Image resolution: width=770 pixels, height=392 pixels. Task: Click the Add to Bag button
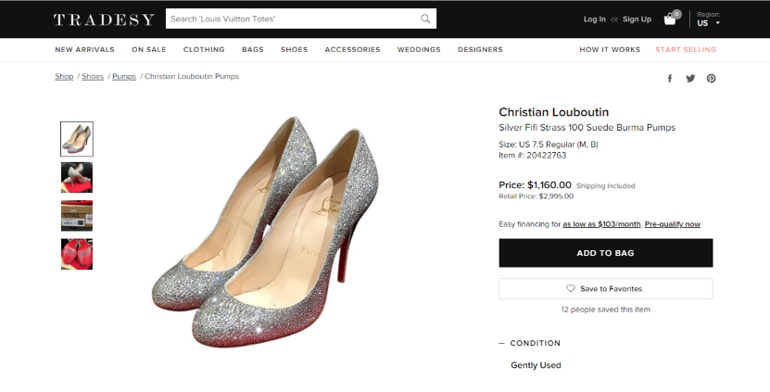(605, 253)
